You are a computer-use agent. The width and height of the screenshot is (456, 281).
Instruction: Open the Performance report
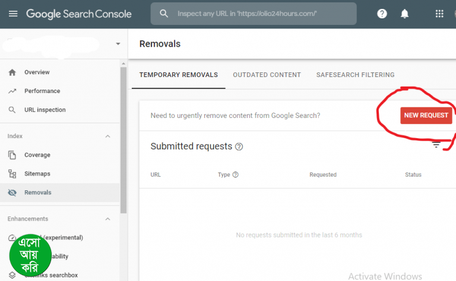[x=42, y=91]
